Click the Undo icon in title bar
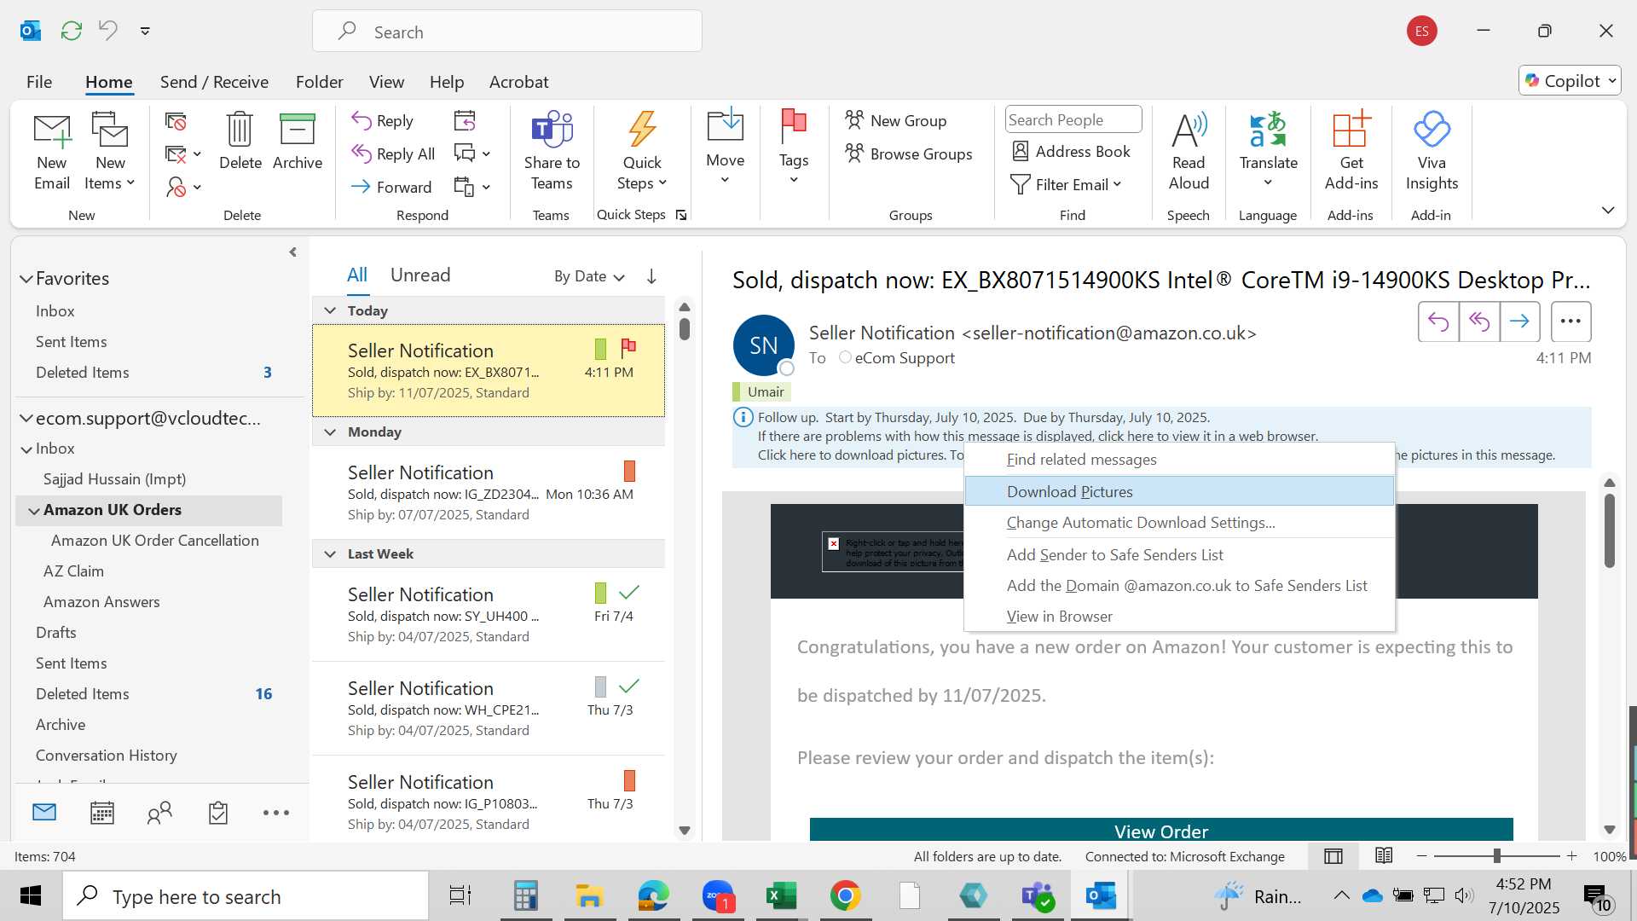The height and width of the screenshot is (921, 1637). pyautogui.click(x=107, y=31)
